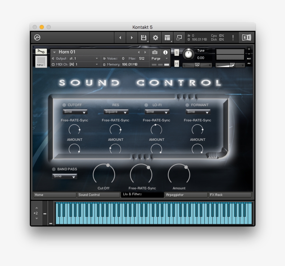The width and height of the screenshot is (285, 266).
Task: Click the LO-FI AMOUNT knob
Action: (156, 149)
